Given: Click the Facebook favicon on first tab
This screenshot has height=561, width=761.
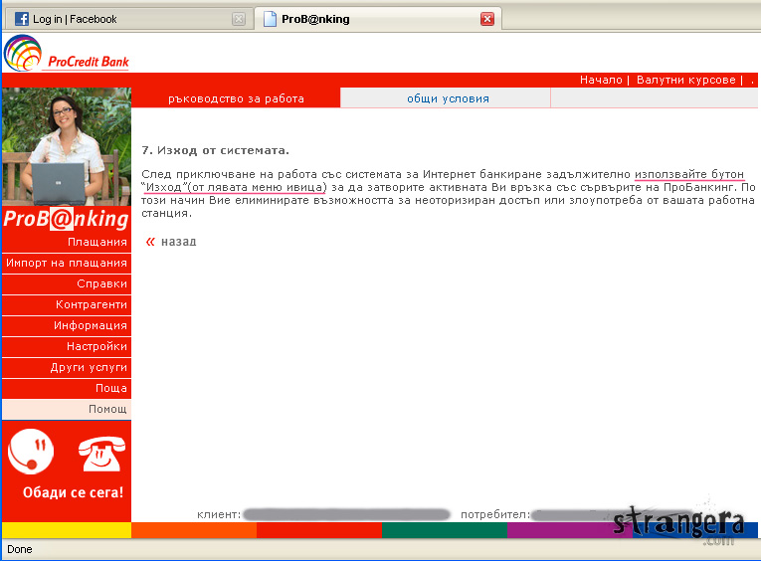Looking at the screenshot, I should pyautogui.click(x=21, y=19).
